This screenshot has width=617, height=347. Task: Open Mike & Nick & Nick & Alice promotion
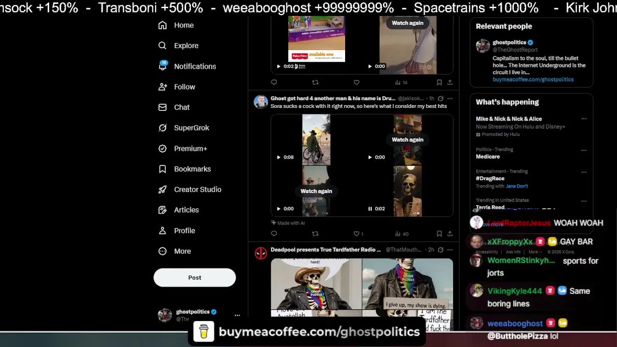tap(509, 119)
